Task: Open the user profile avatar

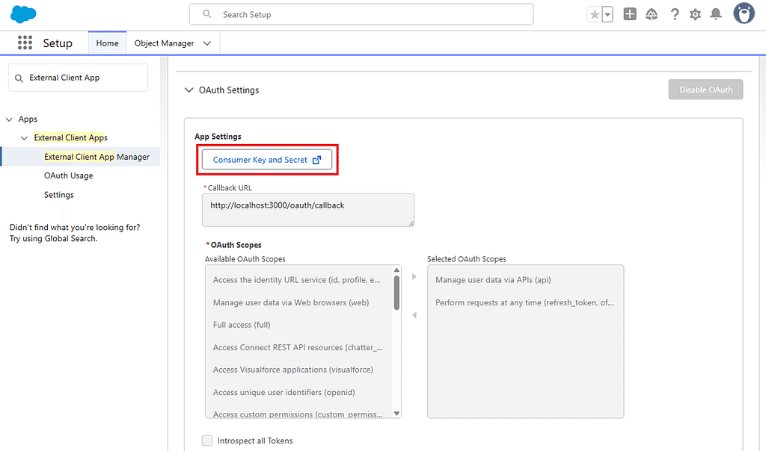Action: pyautogui.click(x=744, y=13)
